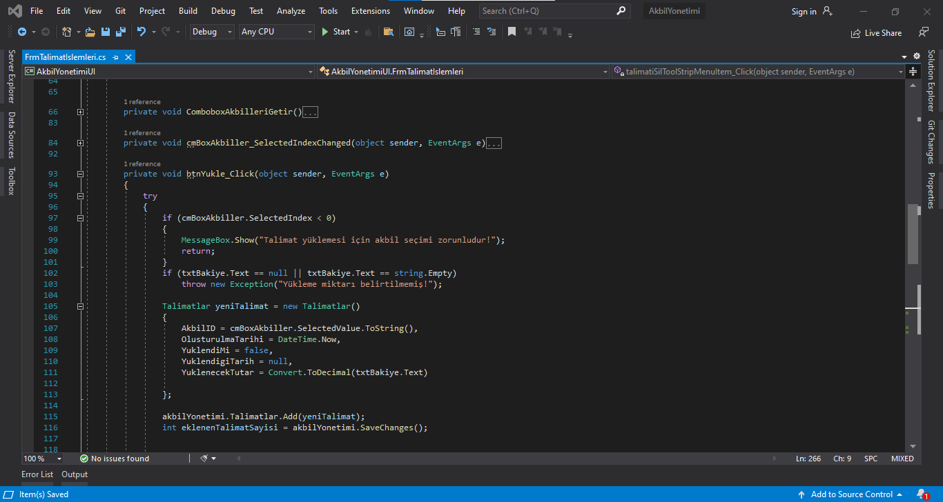Image resolution: width=943 pixels, height=502 pixels.
Task: Click the Find in Files icon
Action: pos(389,32)
